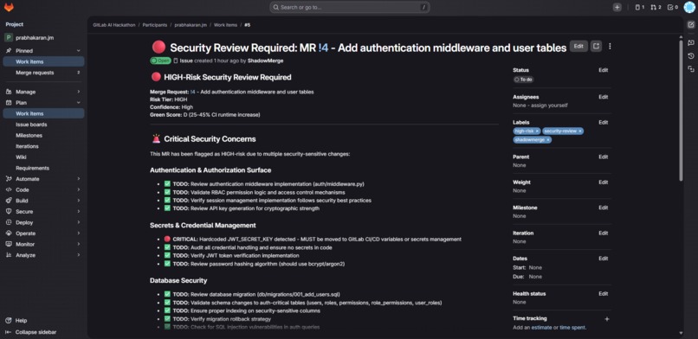Click the create new plus icon
The height and width of the screenshot is (339, 698).
coord(617,7)
